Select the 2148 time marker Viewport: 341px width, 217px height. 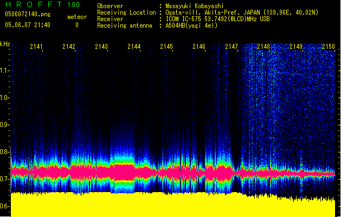tap(263, 47)
